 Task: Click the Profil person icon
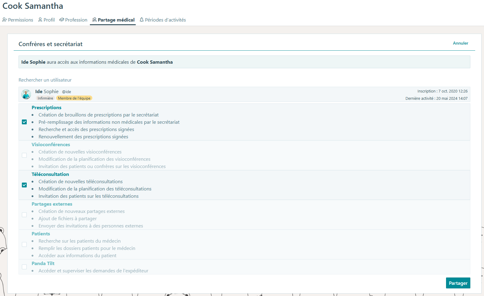tap(40, 20)
